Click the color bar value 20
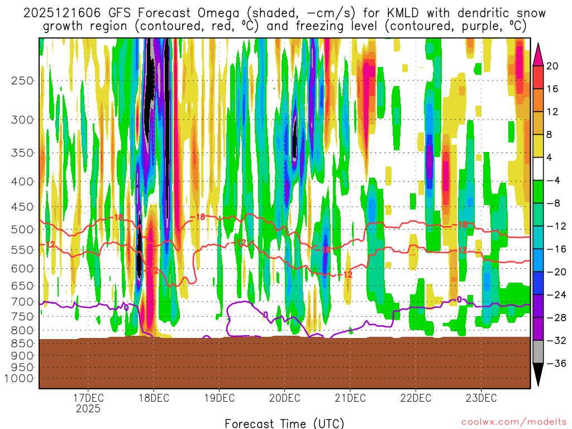The height and width of the screenshot is (429, 572). pos(552,66)
